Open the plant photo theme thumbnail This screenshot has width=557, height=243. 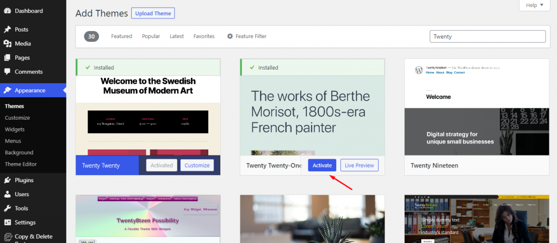[312, 219]
